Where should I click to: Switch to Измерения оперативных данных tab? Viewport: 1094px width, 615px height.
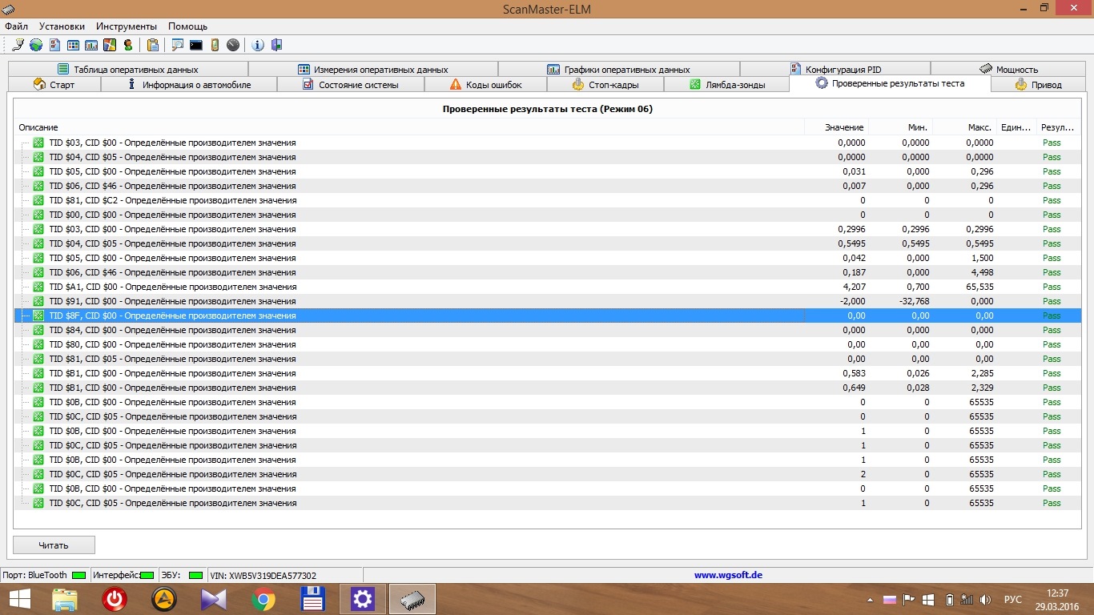click(373, 70)
